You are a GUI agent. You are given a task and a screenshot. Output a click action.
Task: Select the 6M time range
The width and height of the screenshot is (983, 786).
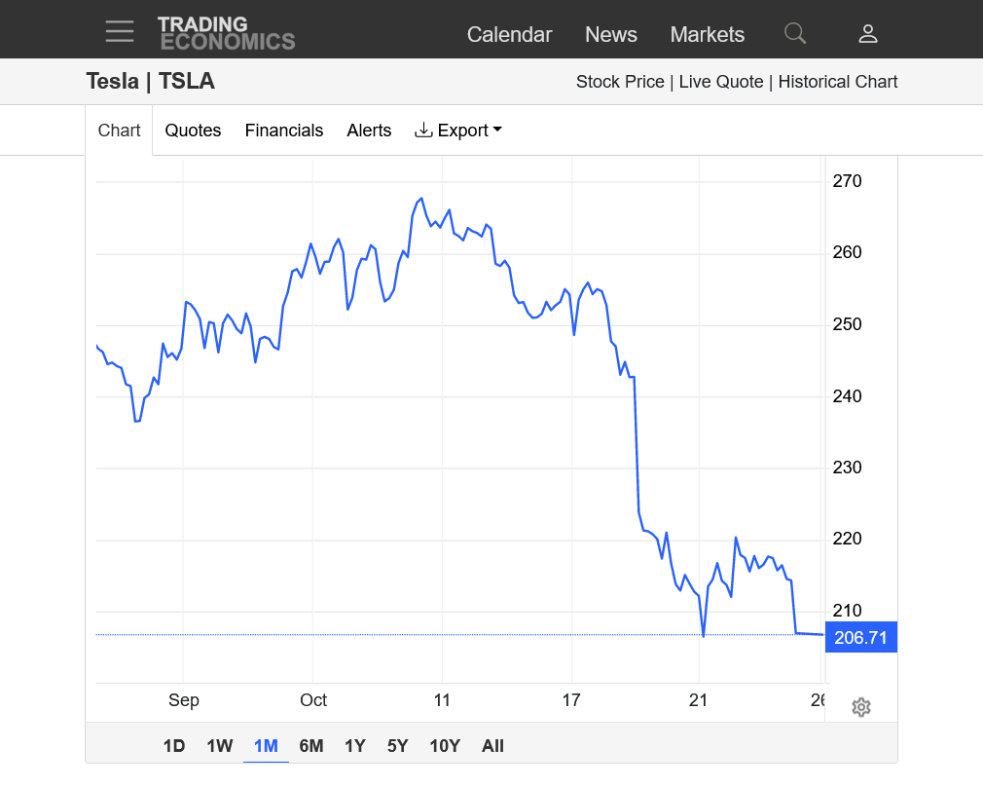click(x=311, y=746)
